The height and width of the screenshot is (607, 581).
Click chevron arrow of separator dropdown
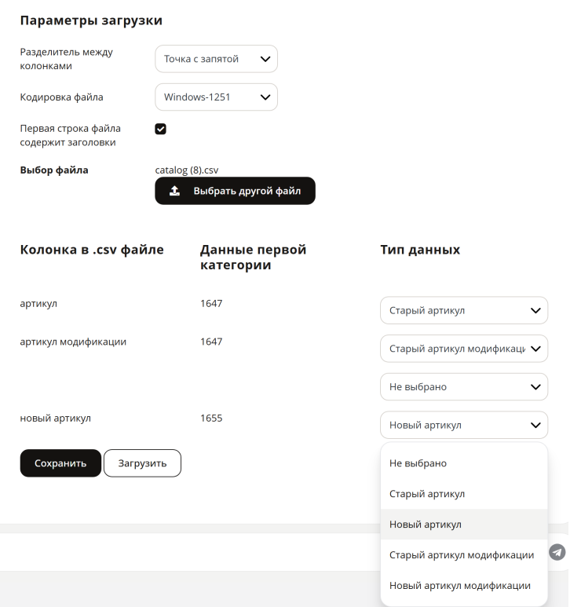coord(265,59)
